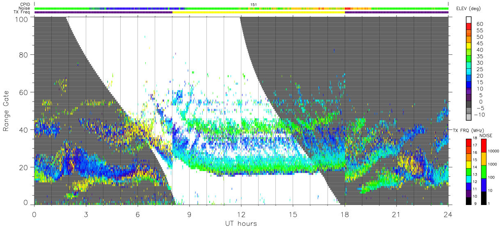The height and width of the screenshot is (232, 504).
Task: Click the '11' label on the TX FRQ colorbar
Action: (475, 189)
